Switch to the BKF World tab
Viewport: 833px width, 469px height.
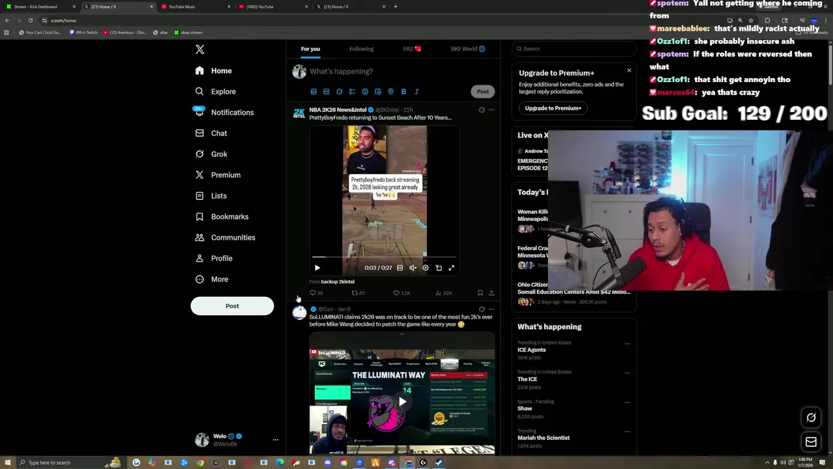468,49
